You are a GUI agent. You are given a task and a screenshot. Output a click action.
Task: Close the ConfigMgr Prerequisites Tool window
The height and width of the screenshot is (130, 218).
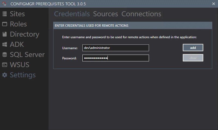coord(213,4)
